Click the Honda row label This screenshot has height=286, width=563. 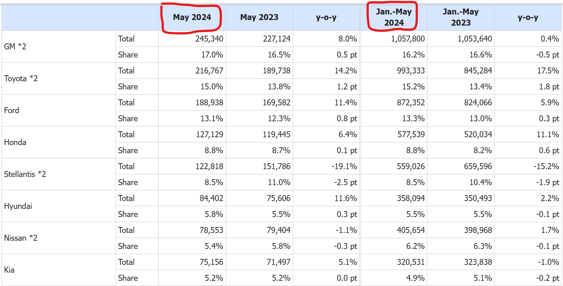click(15, 142)
